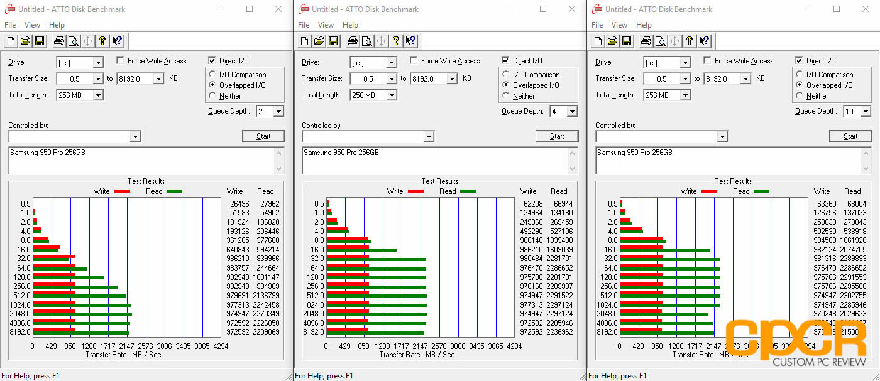Image resolution: width=880 pixels, height=381 pixels.
Task: Click the Open folder icon in the Queue Depth 10 window
Action: (613, 41)
